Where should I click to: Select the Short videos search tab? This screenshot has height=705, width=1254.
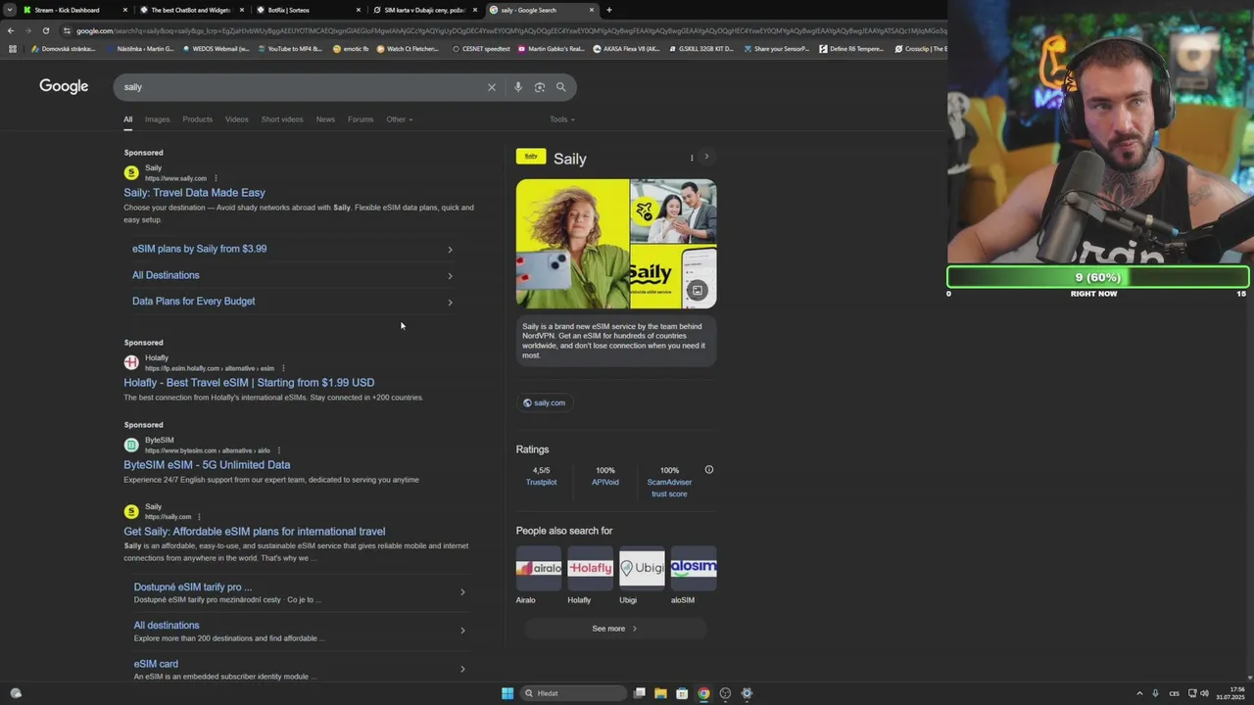[x=282, y=119]
